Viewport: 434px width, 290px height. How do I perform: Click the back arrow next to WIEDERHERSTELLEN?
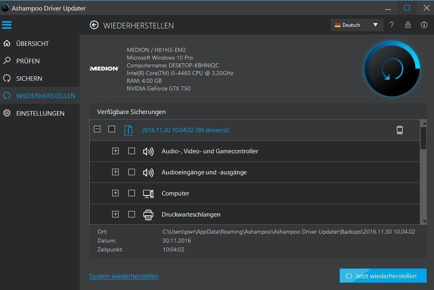94,25
